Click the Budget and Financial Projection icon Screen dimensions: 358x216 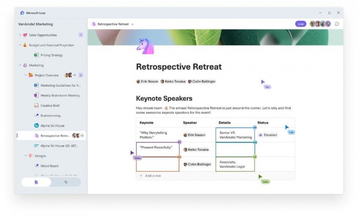coord(25,45)
